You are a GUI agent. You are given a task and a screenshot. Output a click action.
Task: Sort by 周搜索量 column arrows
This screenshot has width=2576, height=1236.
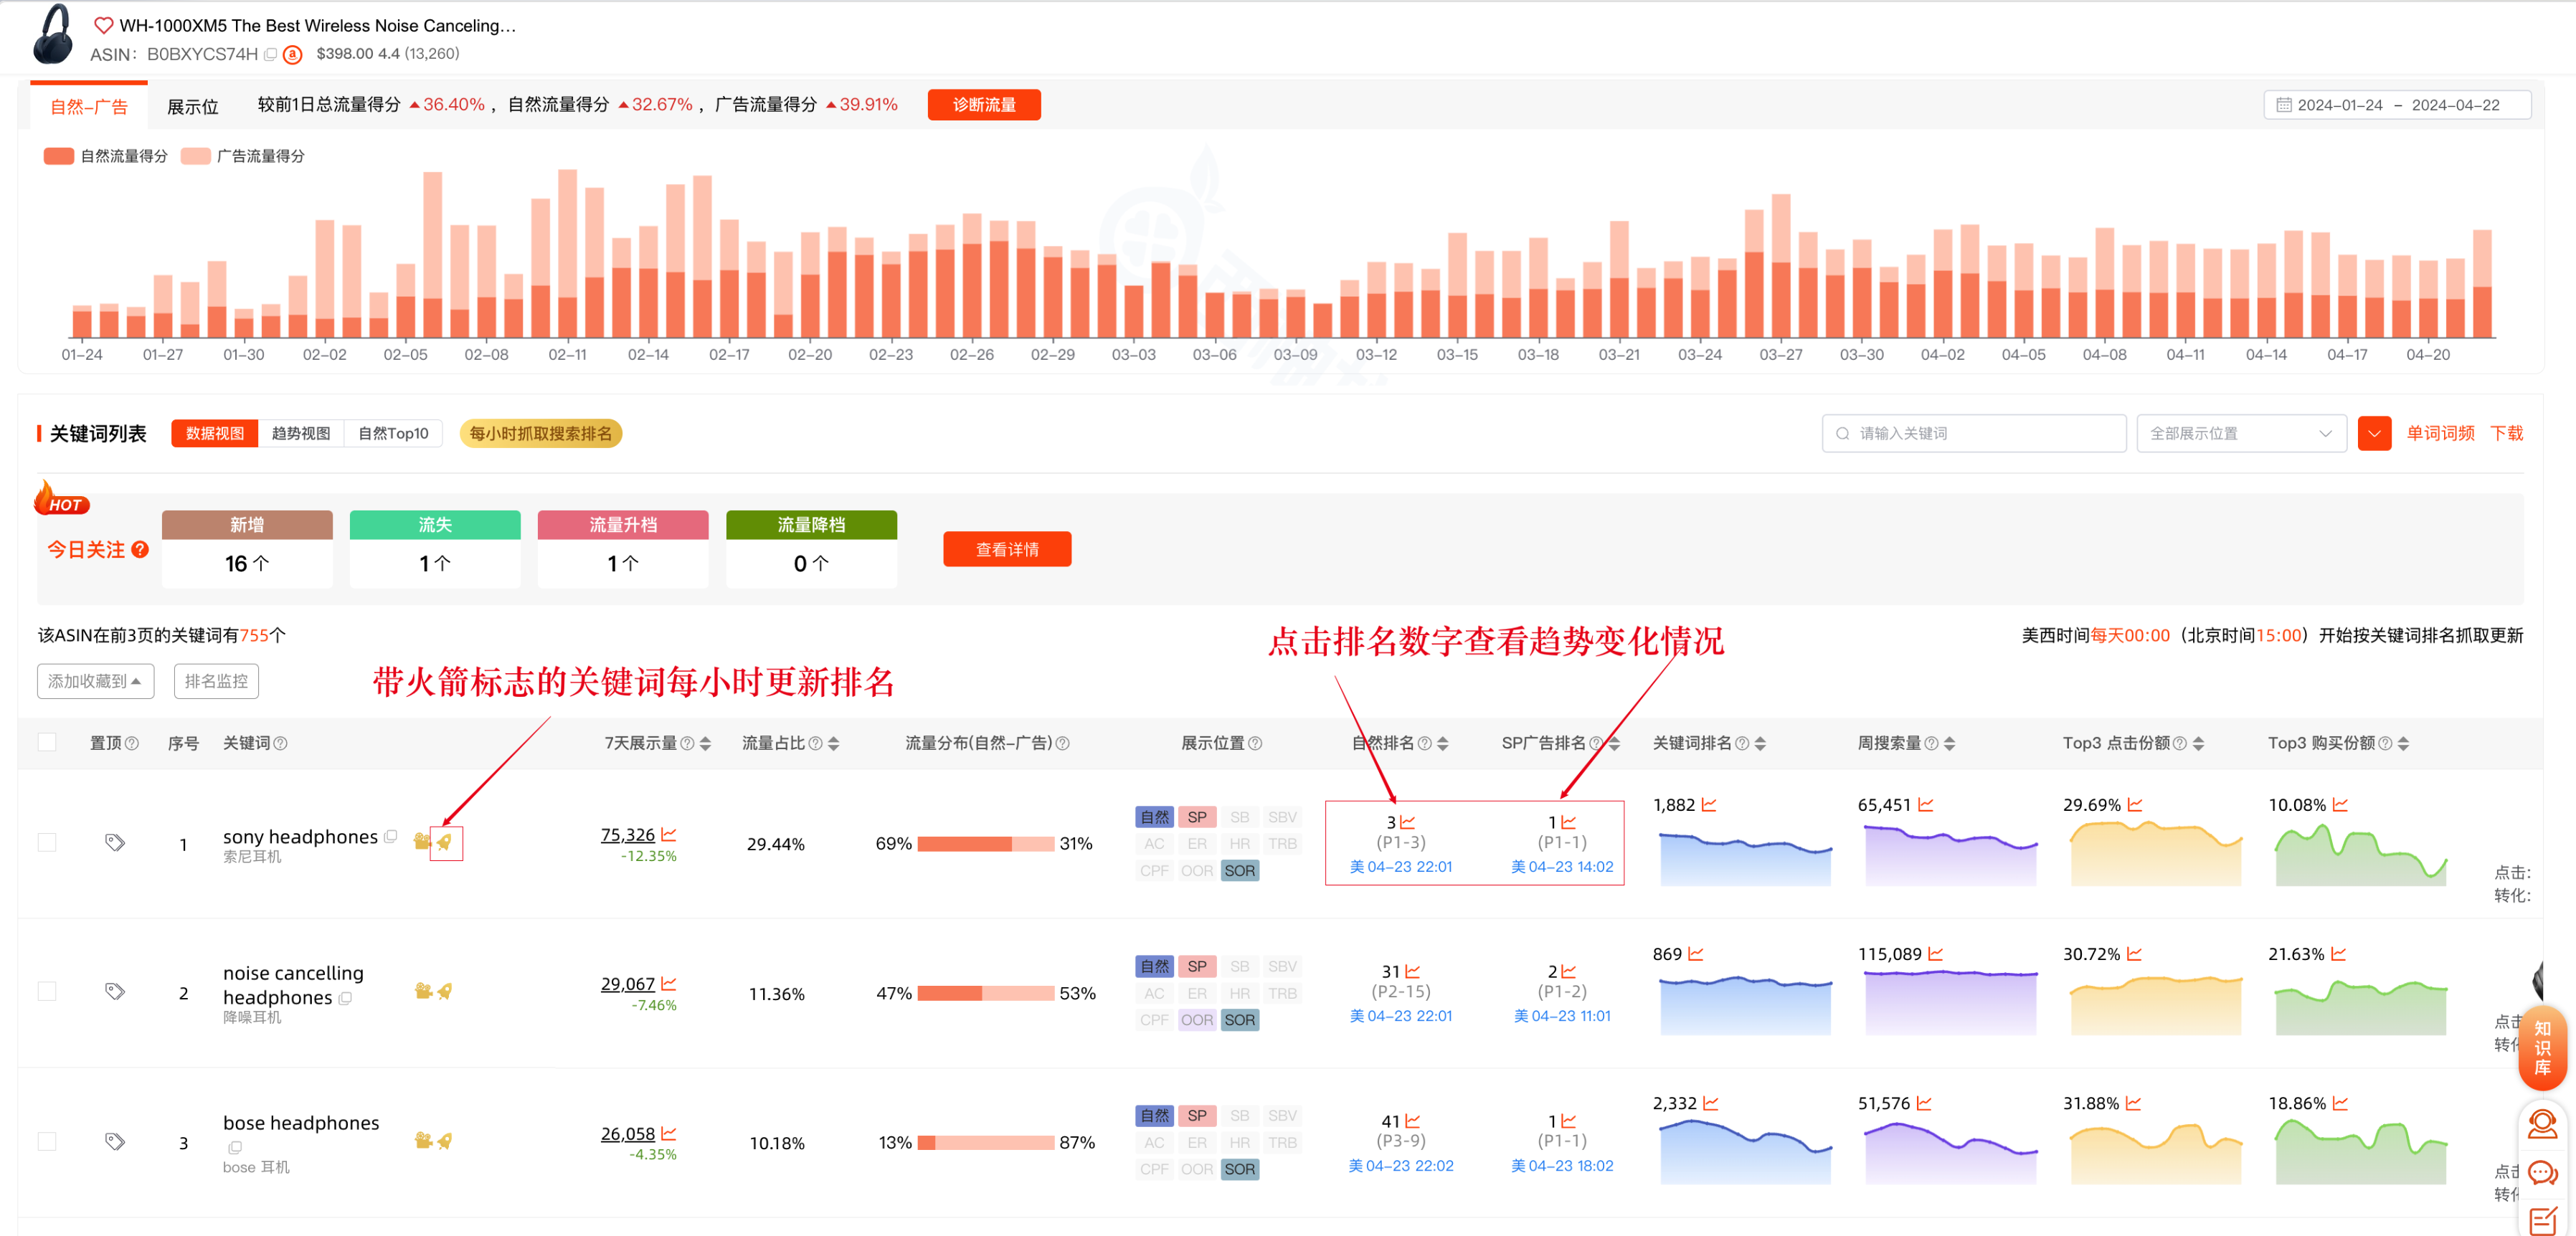click(1949, 743)
